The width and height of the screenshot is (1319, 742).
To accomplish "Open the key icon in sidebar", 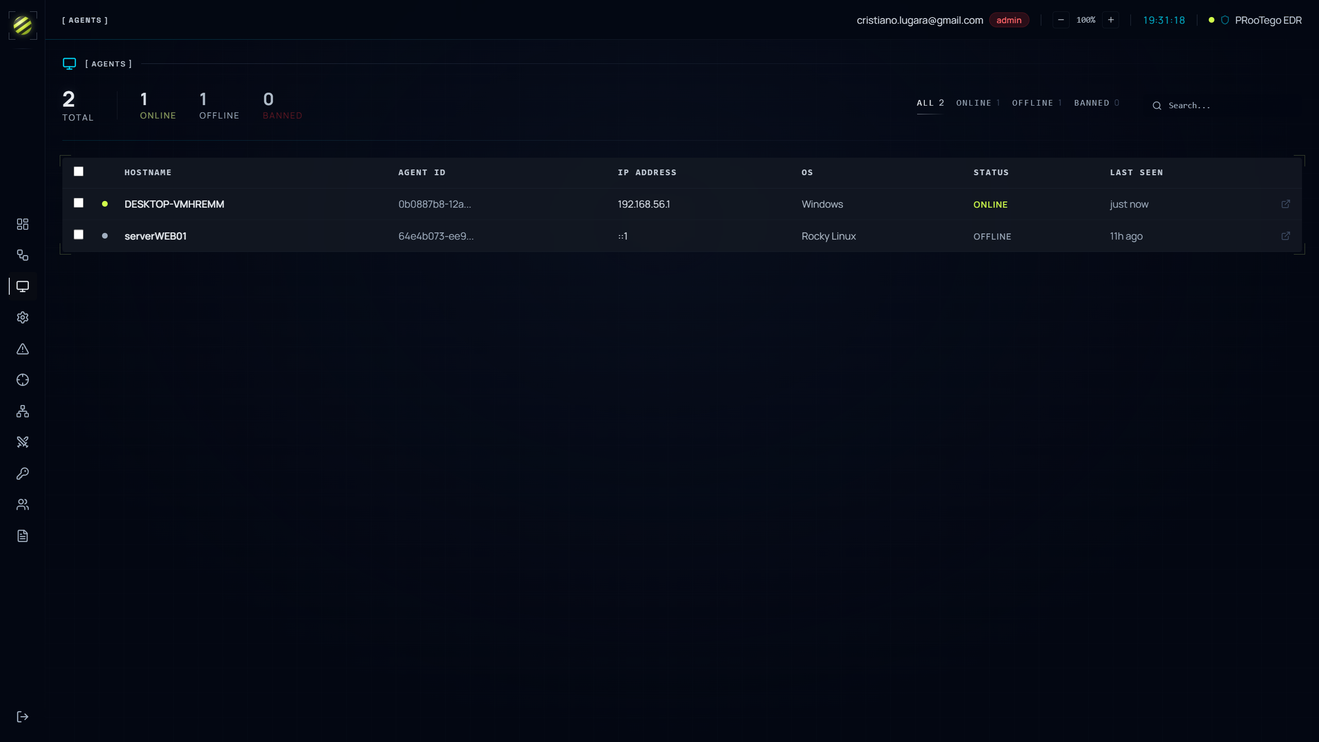I will 23,474.
